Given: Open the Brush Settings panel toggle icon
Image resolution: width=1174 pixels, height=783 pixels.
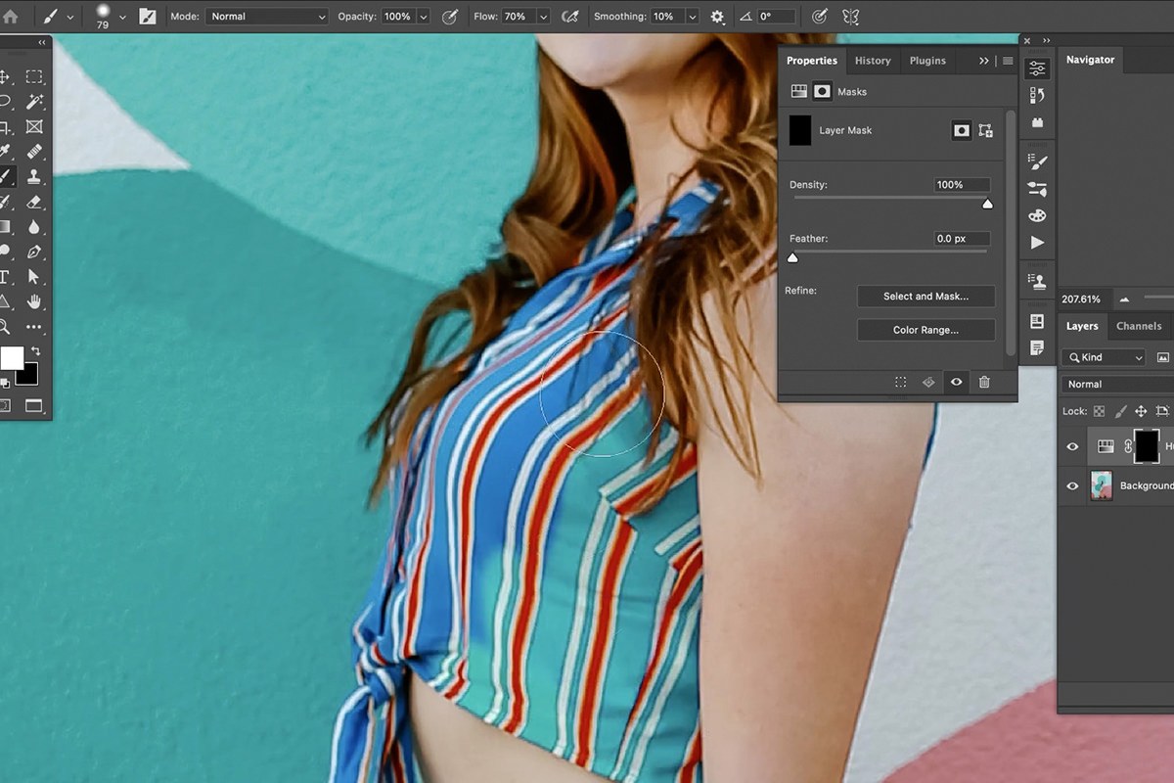Looking at the screenshot, I should pos(148,17).
